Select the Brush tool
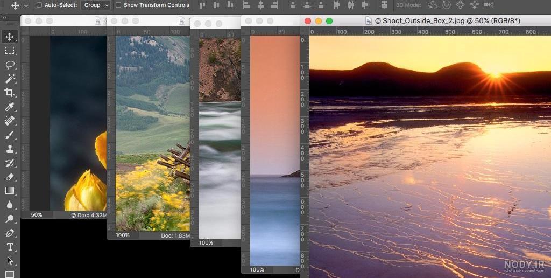 coord(10,135)
